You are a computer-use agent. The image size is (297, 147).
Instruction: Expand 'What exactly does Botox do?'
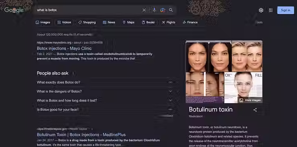point(106,82)
